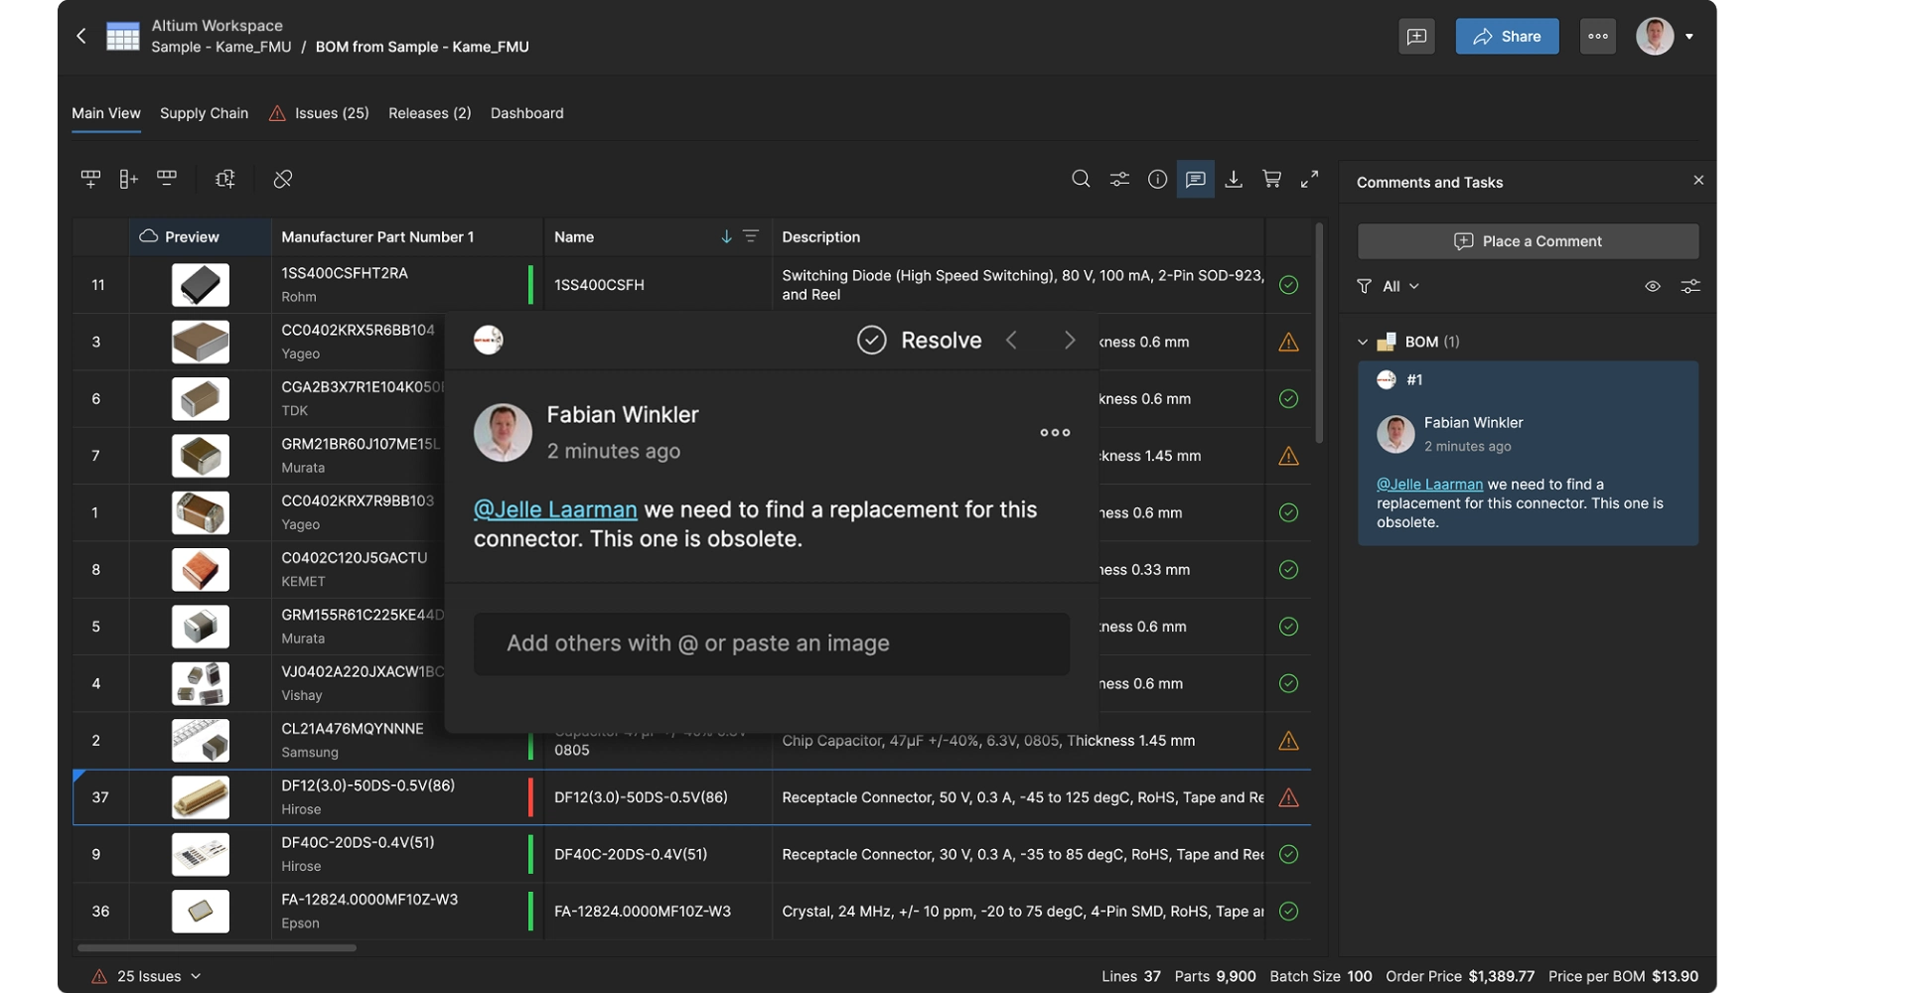Image resolution: width=1907 pixels, height=993 pixels.
Task: Open the information icon in the BOM toolbar
Action: coord(1157,179)
